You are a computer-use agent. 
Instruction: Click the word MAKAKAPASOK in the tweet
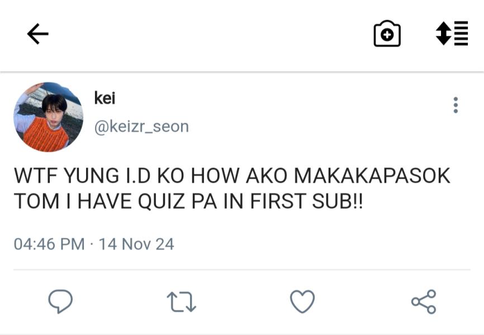coord(372,176)
